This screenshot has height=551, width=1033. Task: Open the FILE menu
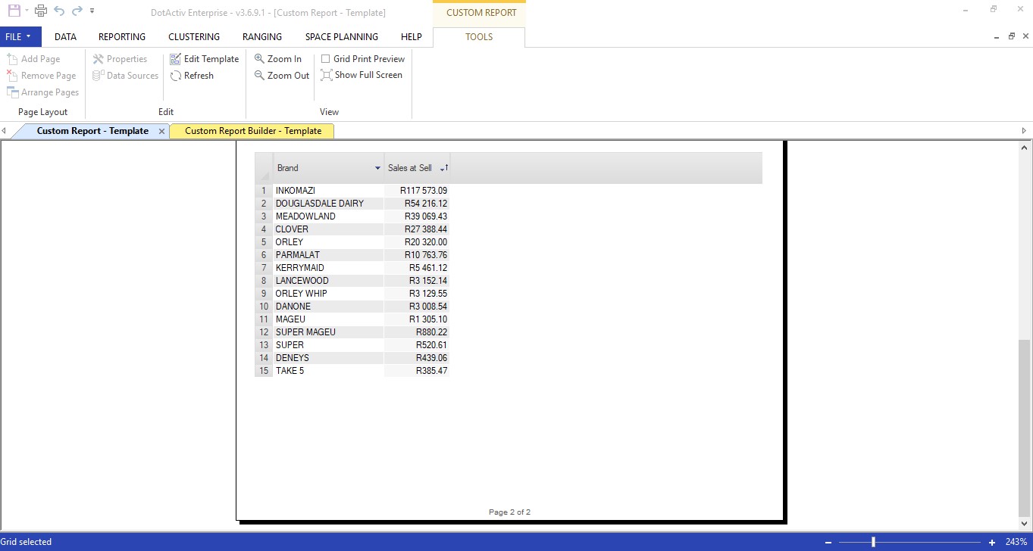[20, 36]
